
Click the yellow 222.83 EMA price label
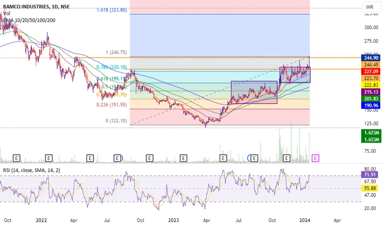pyautogui.click(x=371, y=85)
